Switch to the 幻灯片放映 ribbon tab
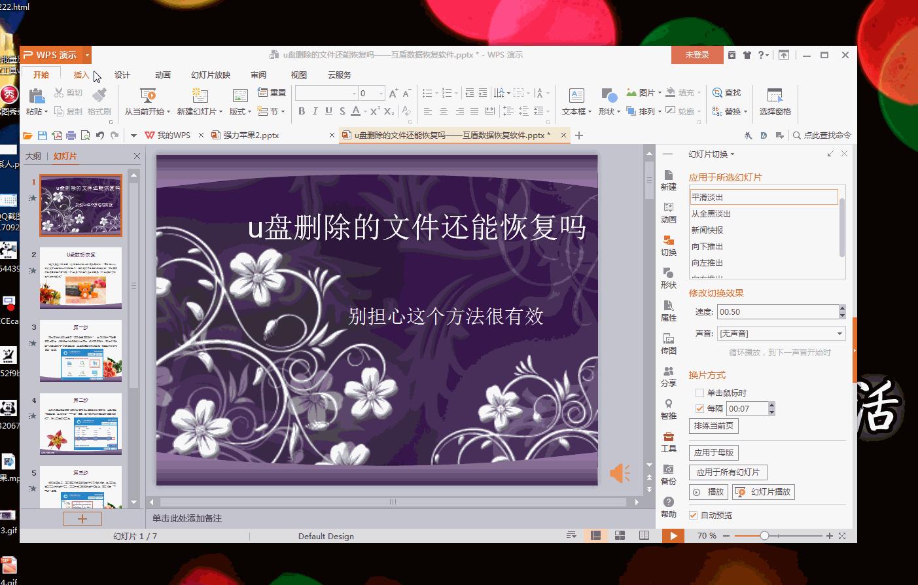Screen dimensions: 918x585 click(x=209, y=75)
